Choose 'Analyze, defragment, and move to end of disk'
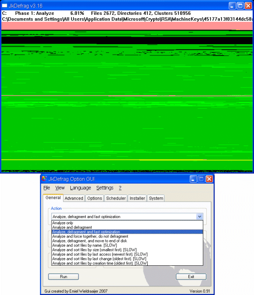 pyautogui.click(x=127, y=241)
